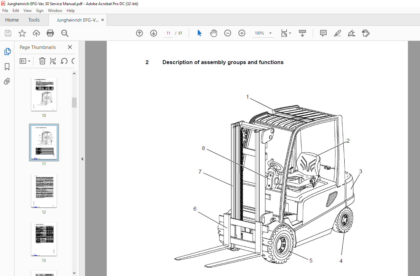
Task: Click the Stamp tool icon
Action: tap(366, 33)
